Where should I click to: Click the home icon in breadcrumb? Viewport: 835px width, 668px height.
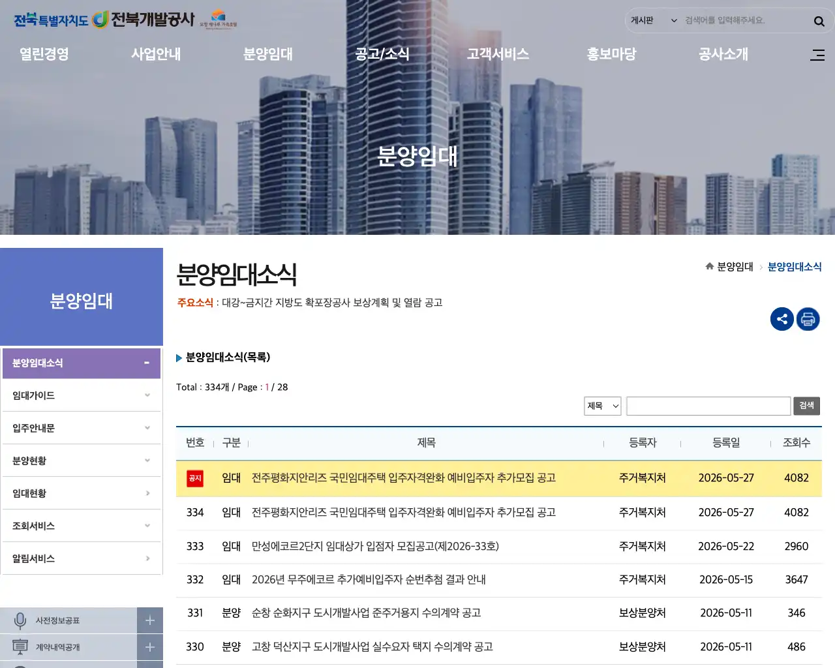[x=709, y=266]
